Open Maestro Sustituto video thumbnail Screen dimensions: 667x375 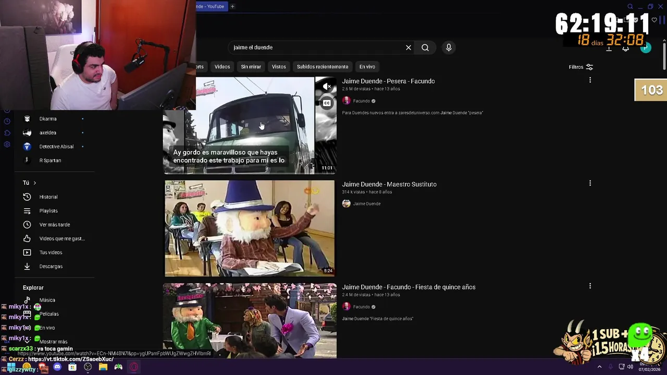pyautogui.click(x=250, y=228)
